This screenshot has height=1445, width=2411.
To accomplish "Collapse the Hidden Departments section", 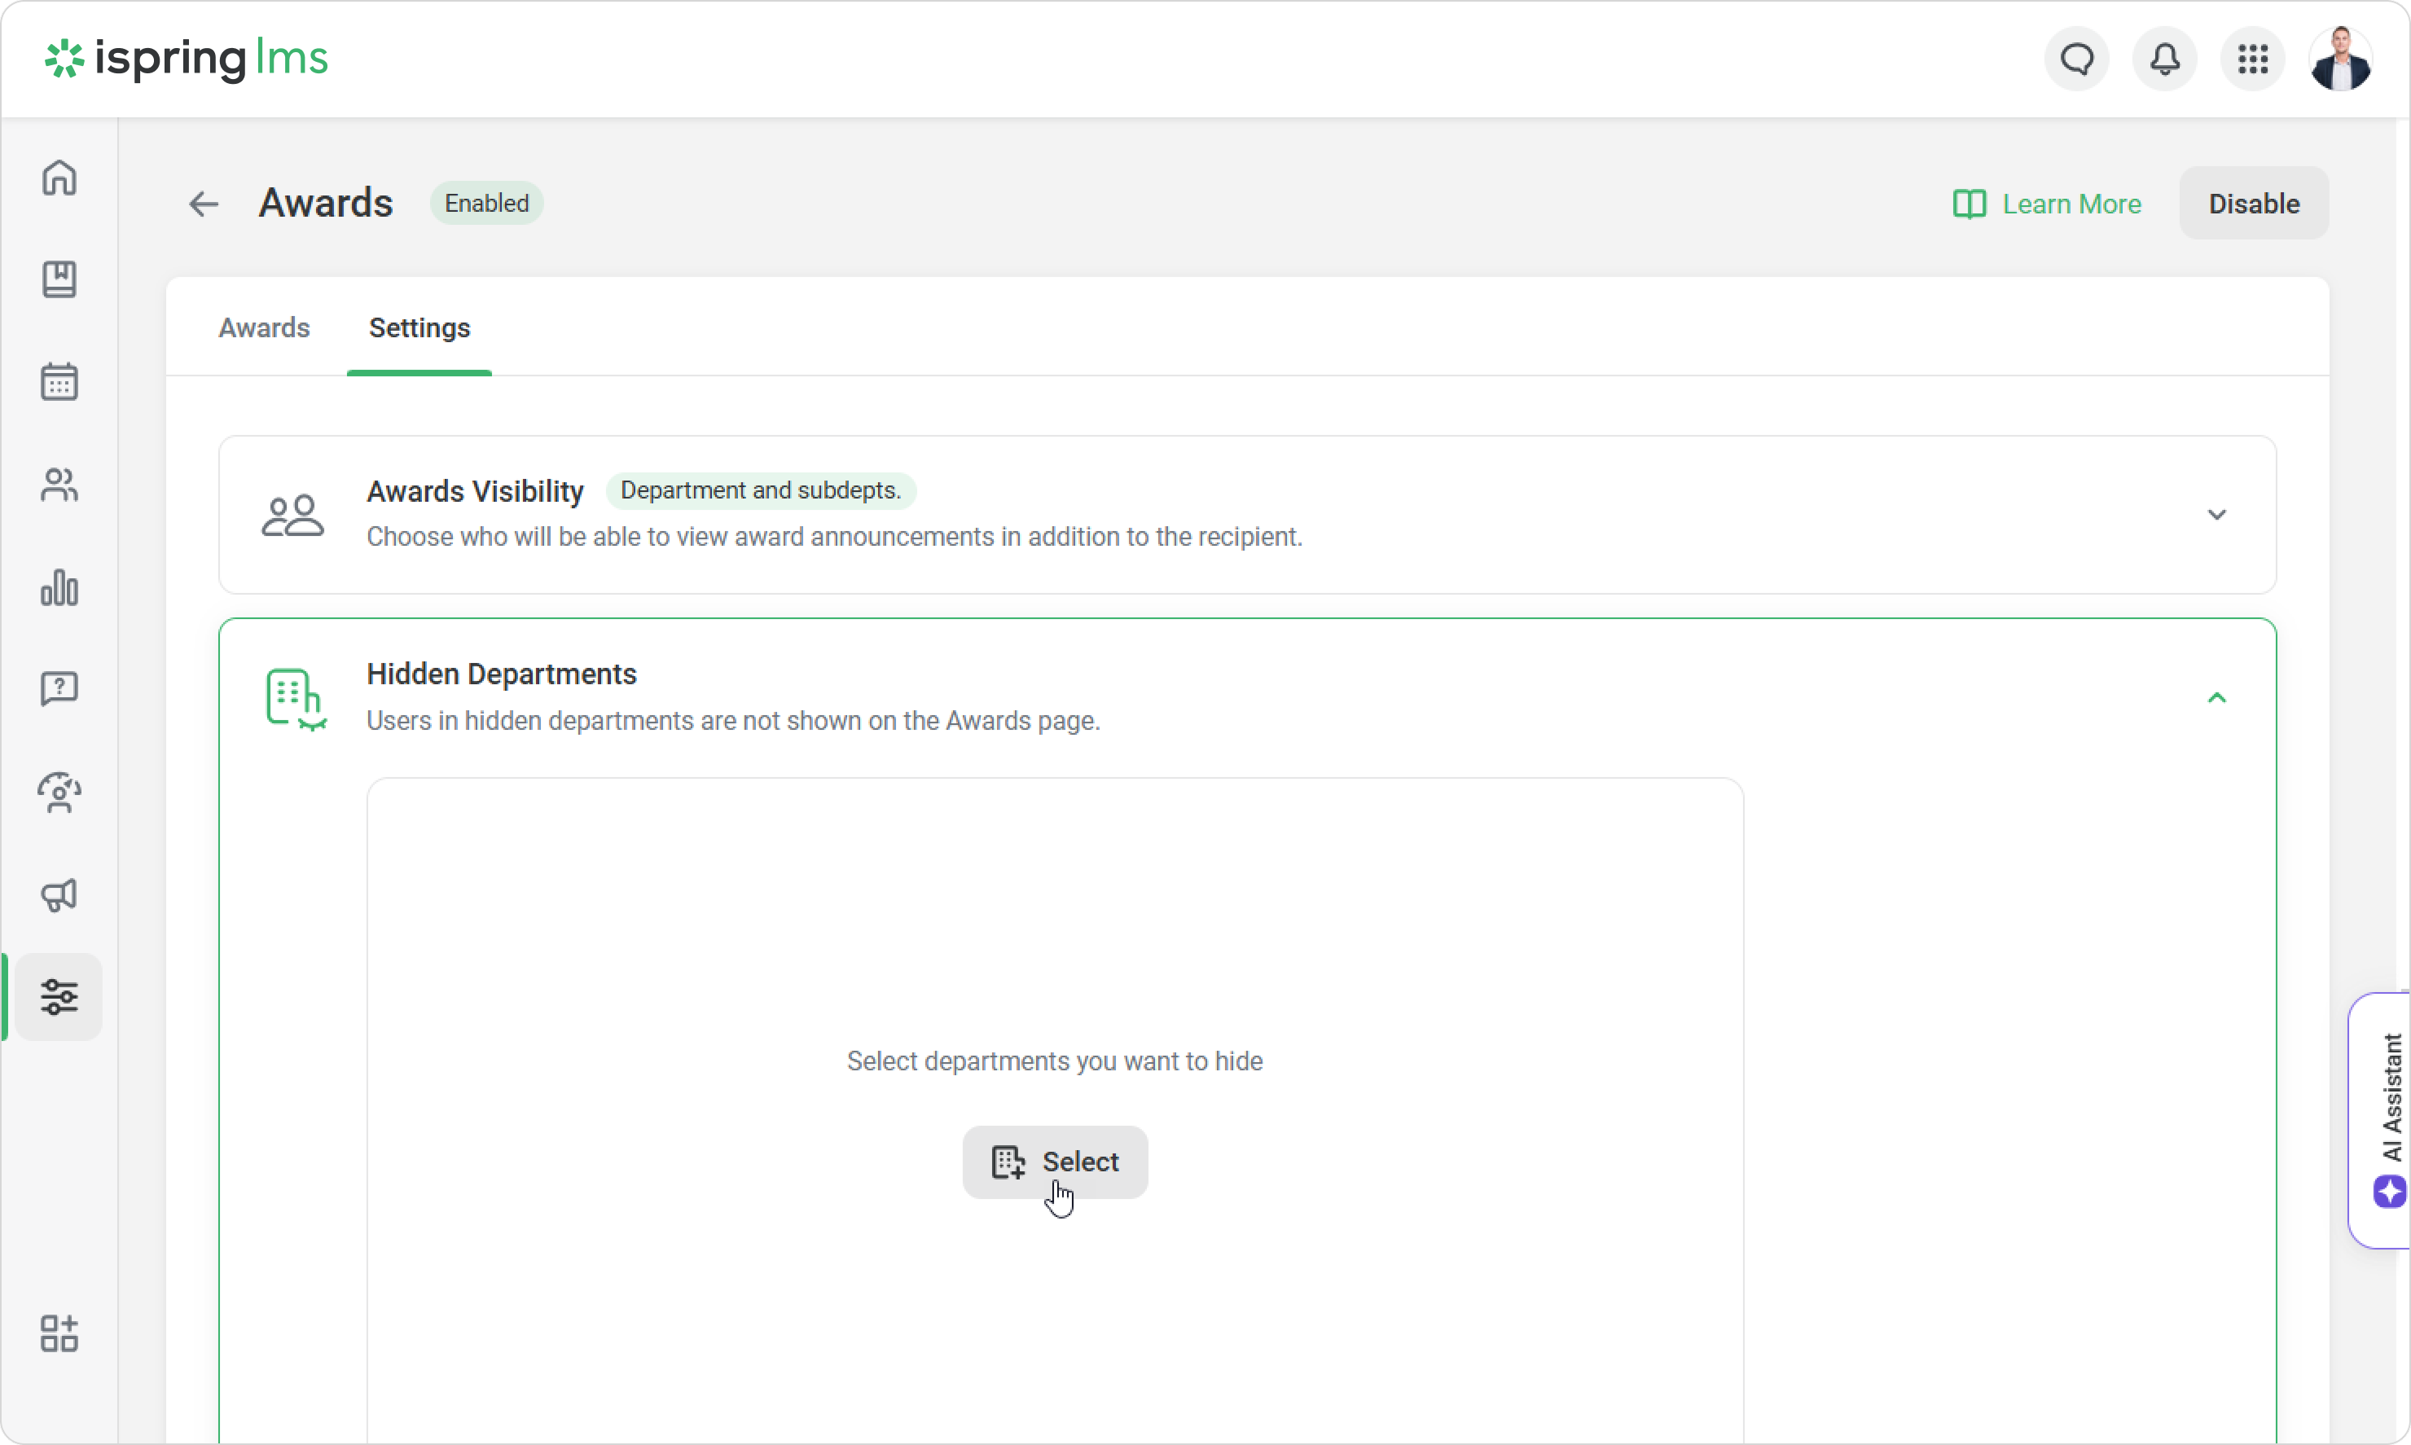I will coord(2216,697).
